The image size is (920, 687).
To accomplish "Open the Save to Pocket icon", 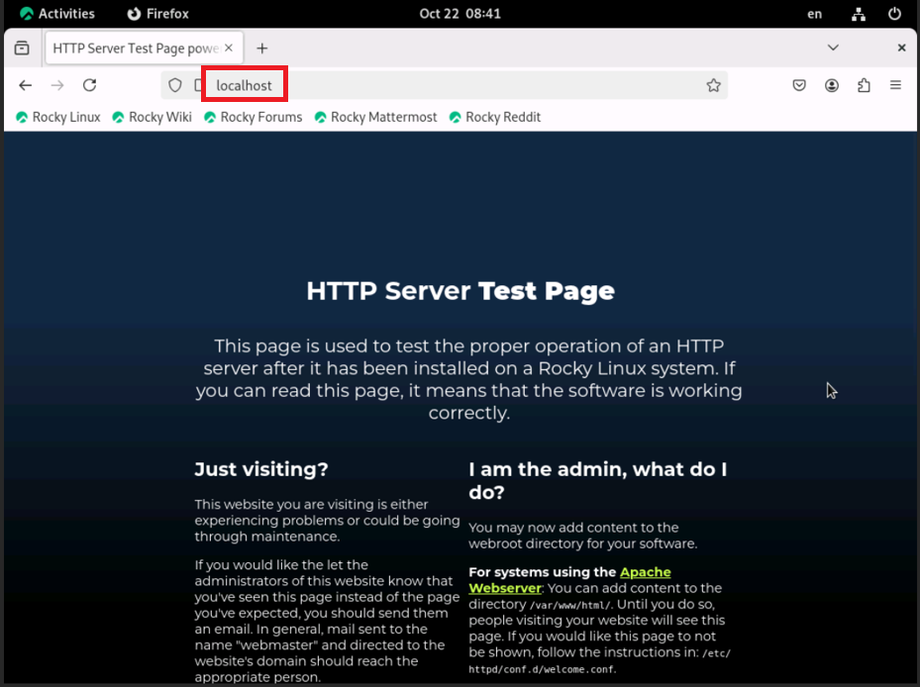I will point(799,86).
